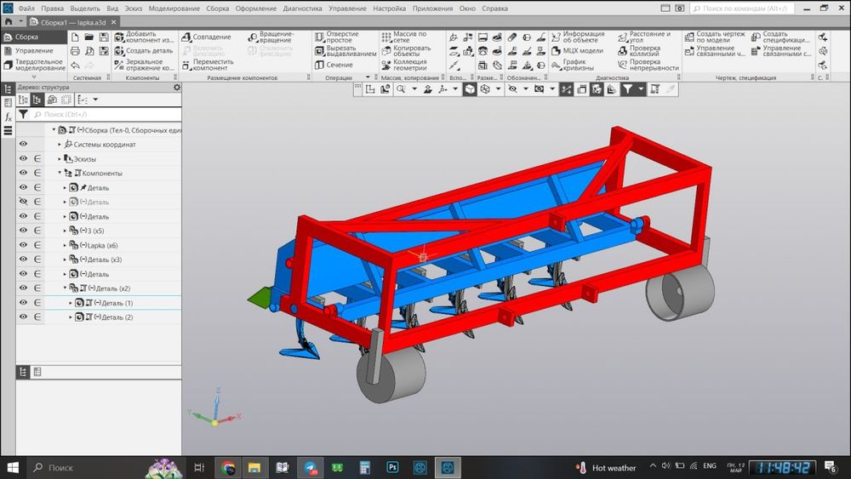Click the Open file folder icon
The image size is (851, 479).
(x=89, y=37)
